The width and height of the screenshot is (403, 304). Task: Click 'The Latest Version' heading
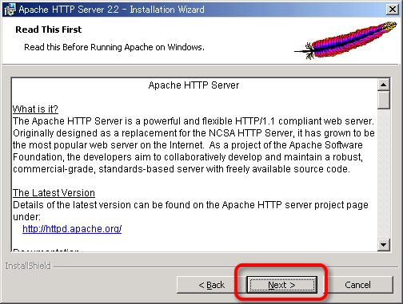point(54,193)
